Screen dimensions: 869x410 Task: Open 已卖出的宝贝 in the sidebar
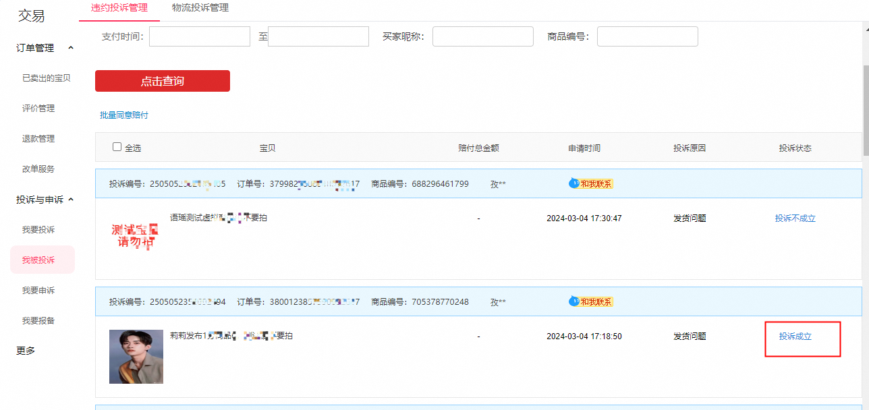(47, 78)
